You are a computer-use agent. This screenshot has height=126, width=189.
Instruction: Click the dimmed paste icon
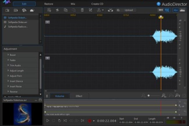click(74, 10)
